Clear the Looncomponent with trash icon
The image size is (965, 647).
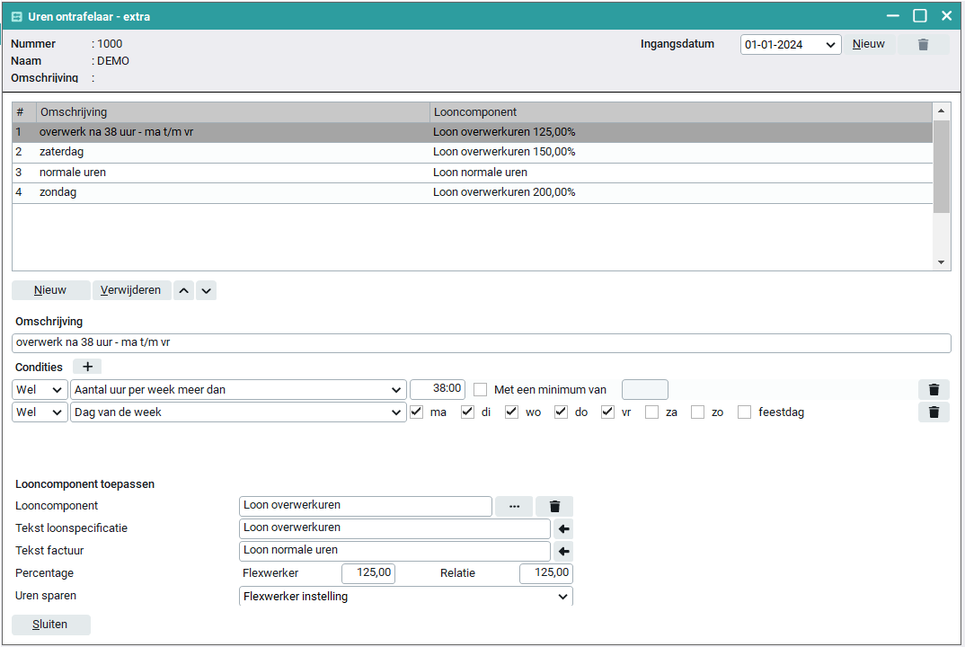click(x=554, y=506)
